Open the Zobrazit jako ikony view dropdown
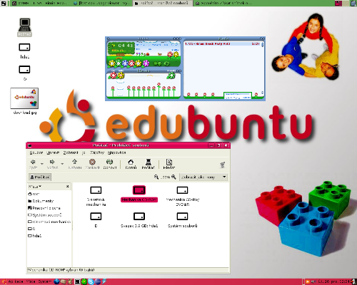Image resolution: width=357 pixels, height=285 pixels. click(x=203, y=177)
